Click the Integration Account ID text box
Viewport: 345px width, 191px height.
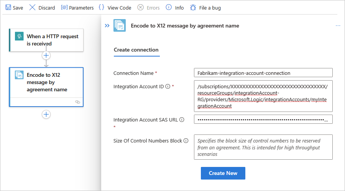click(263, 96)
